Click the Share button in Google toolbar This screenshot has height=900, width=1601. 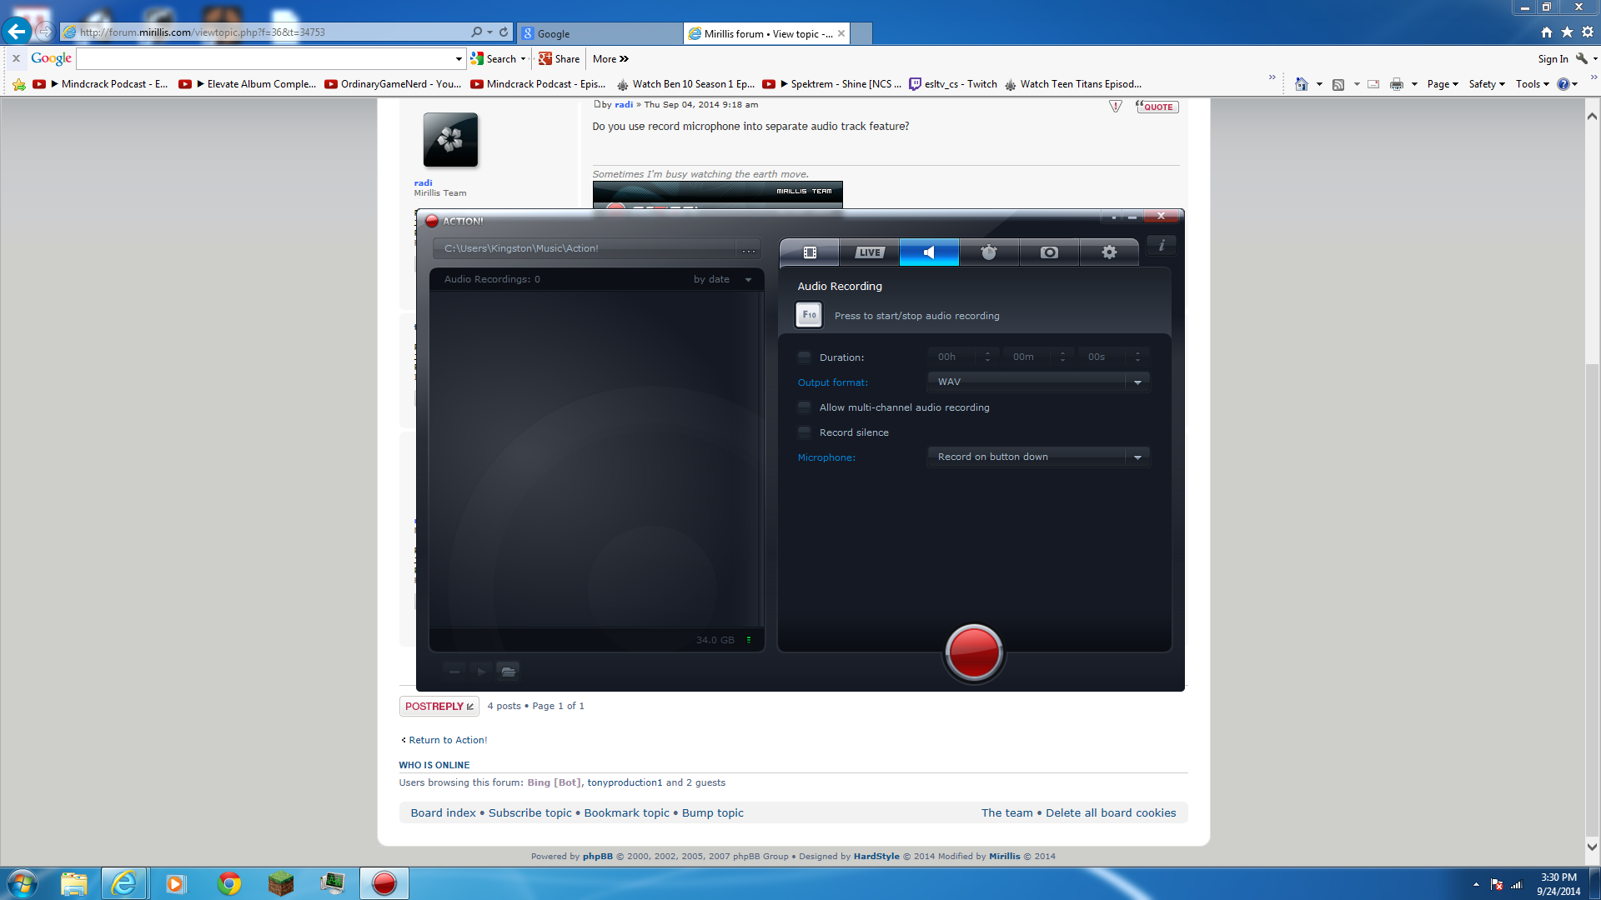click(559, 58)
